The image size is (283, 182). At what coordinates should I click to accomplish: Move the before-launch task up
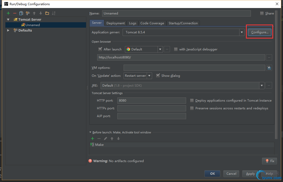(112, 138)
